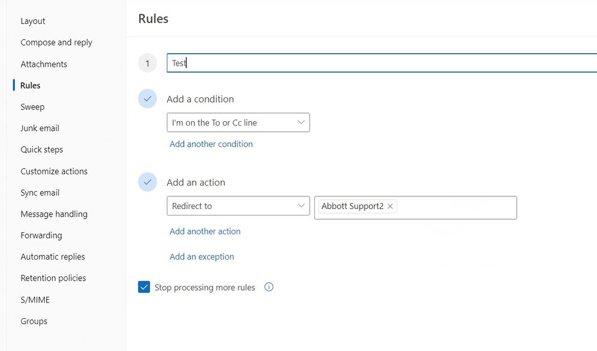The height and width of the screenshot is (351, 597).
Task: Expand the condition selector chevron
Action: click(x=302, y=122)
